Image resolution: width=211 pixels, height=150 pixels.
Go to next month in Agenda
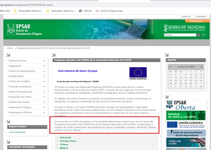pyautogui.click(x=201, y=67)
